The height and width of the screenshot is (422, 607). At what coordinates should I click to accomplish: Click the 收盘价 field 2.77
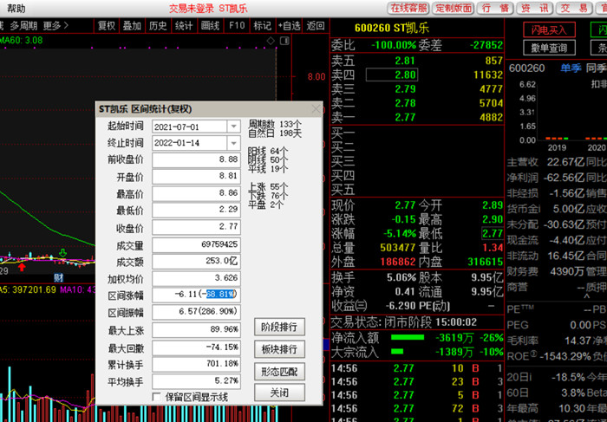(196, 227)
